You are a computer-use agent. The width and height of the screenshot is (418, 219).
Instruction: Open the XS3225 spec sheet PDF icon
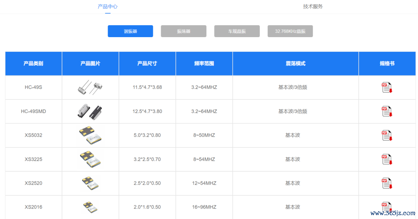pos(387,159)
